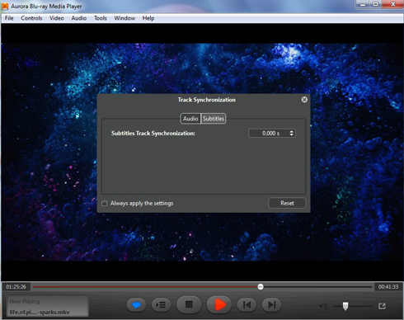The image size is (404, 320).
Task: Click the remaining time 00:41:33
Action: coord(388,287)
